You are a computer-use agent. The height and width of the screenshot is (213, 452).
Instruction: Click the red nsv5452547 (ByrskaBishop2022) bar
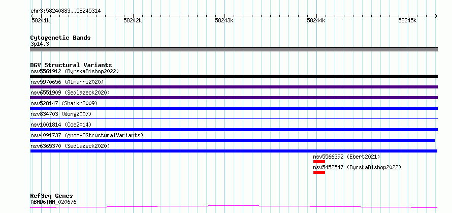(319, 172)
